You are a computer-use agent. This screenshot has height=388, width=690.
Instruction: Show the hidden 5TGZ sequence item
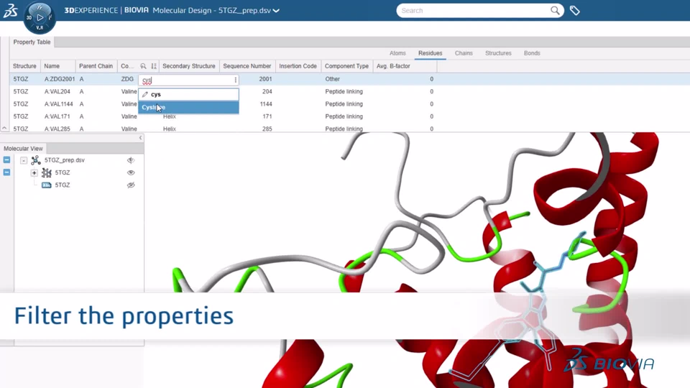131,185
